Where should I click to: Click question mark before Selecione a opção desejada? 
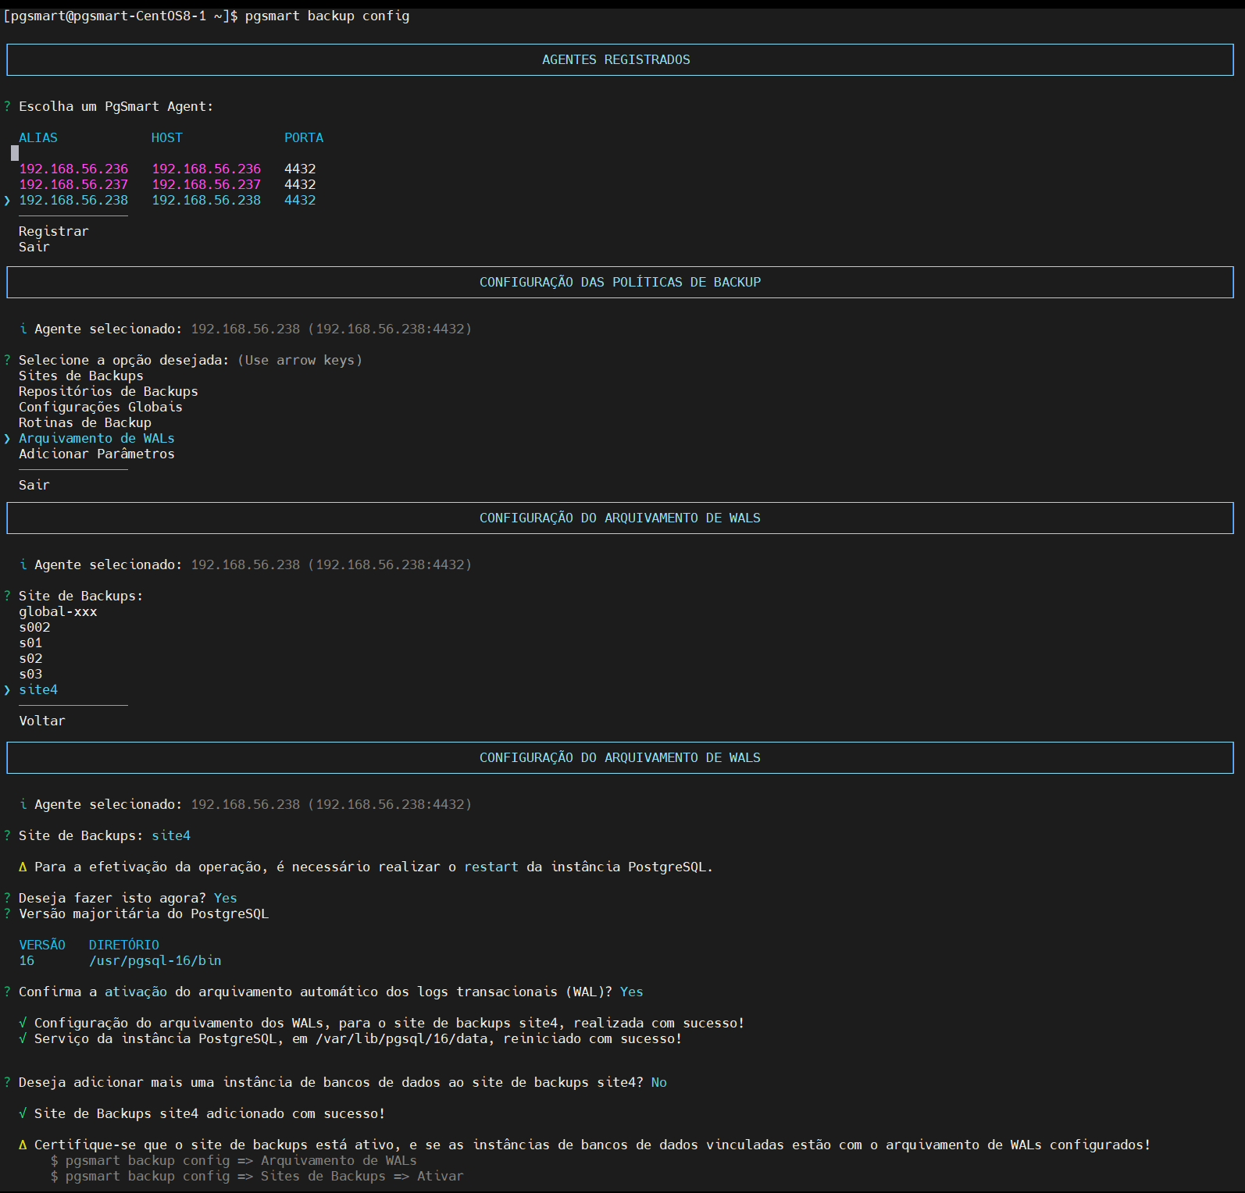point(7,360)
